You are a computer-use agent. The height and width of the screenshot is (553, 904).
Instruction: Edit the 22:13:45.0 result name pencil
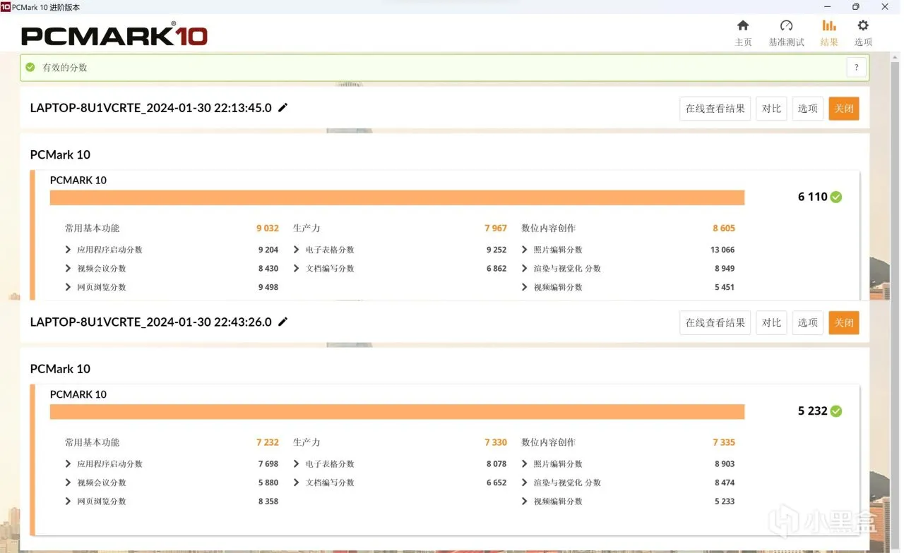click(283, 108)
